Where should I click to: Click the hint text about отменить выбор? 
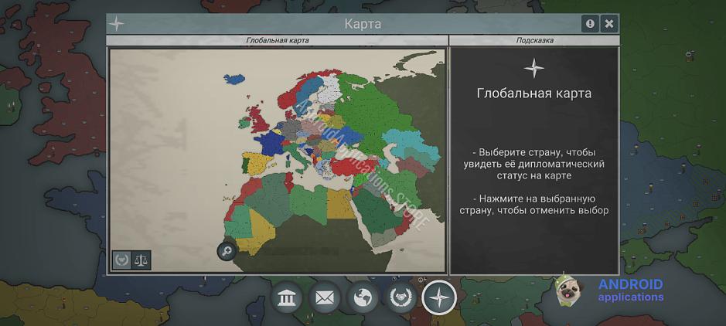[533, 205]
